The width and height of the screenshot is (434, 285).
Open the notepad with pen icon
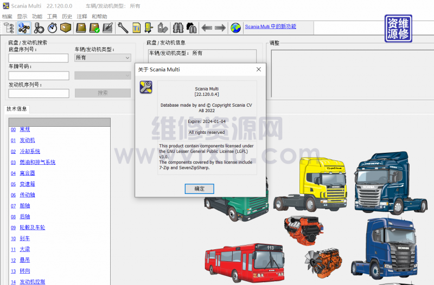click(x=107, y=28)
